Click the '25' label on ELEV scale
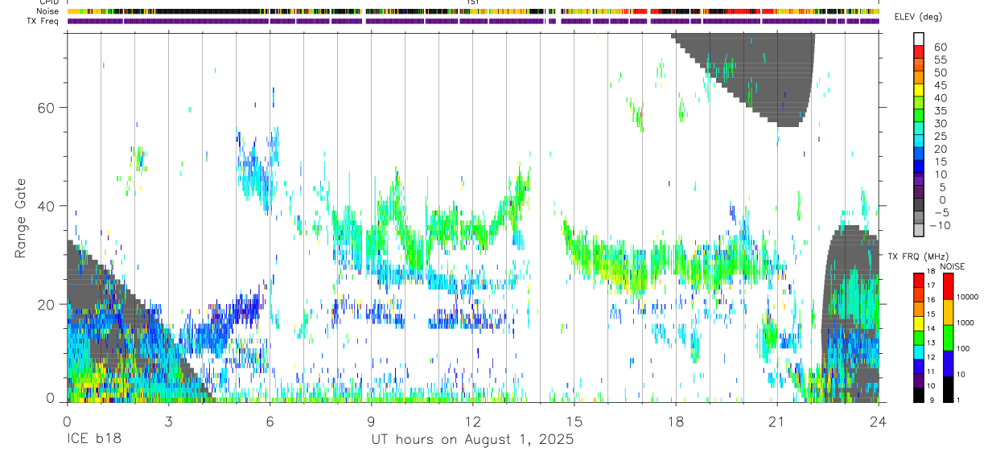This screenshot has width=988, height=456. click(x=940, y=137)
